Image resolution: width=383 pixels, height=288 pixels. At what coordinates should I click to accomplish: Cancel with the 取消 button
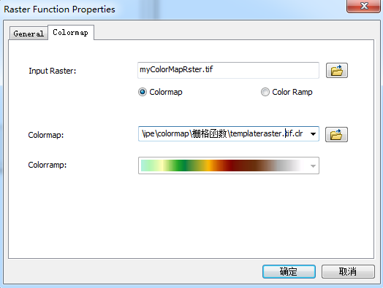click(x=348, y=271)
